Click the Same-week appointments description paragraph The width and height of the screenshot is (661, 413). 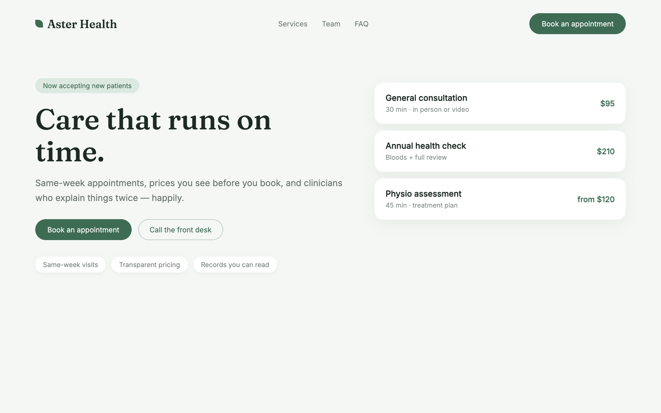click(x=189, y=191)
